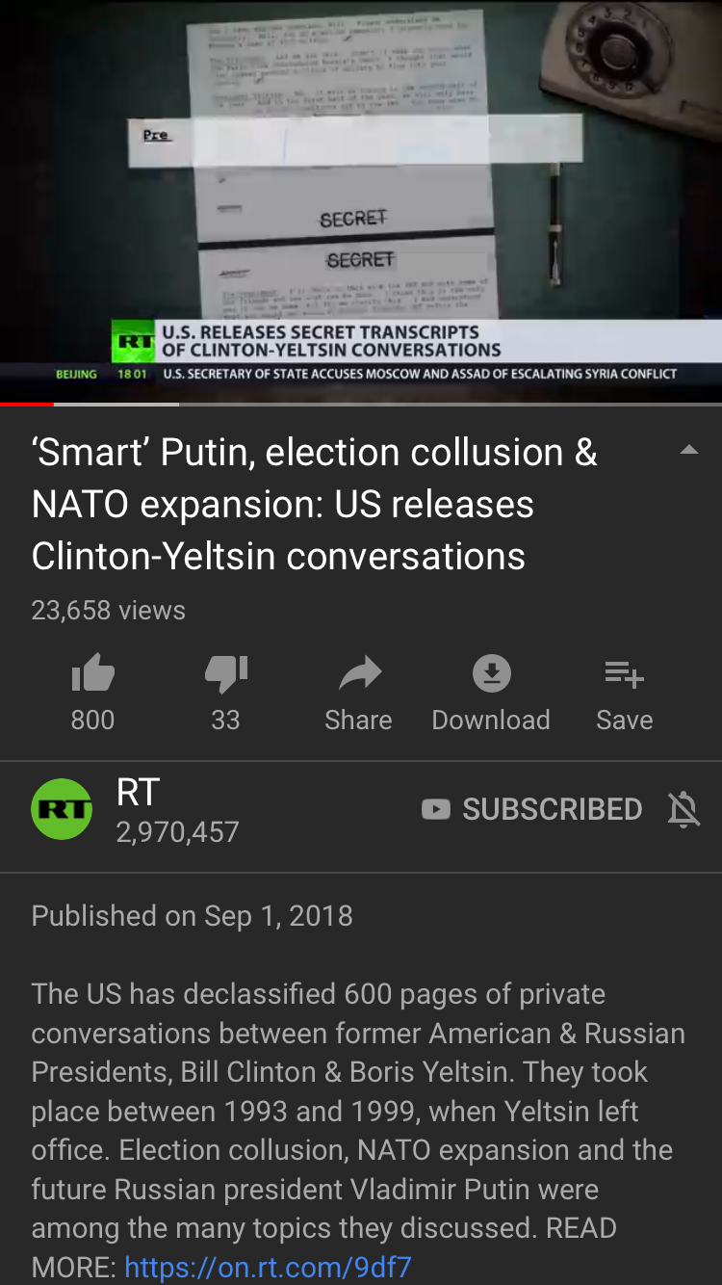Tap the video title text
The image size is (722, 1285).
[315, 504]
